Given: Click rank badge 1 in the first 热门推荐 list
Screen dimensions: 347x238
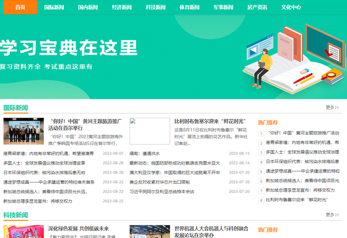Looking at the screenshot, I should 261,133.
